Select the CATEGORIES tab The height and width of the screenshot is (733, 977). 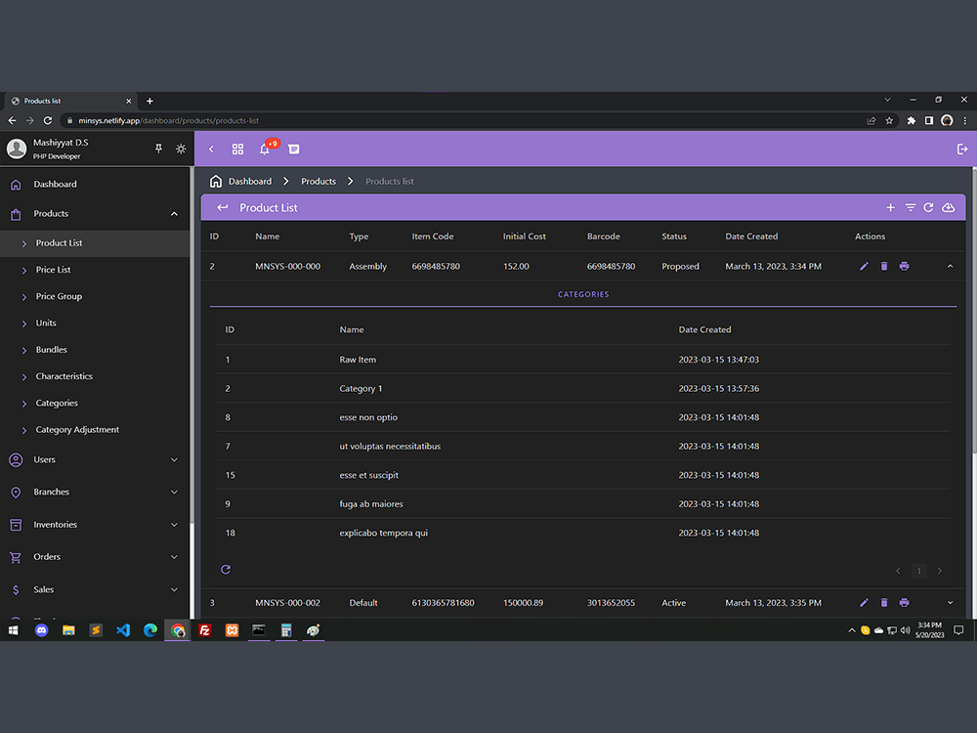[583, 294]
